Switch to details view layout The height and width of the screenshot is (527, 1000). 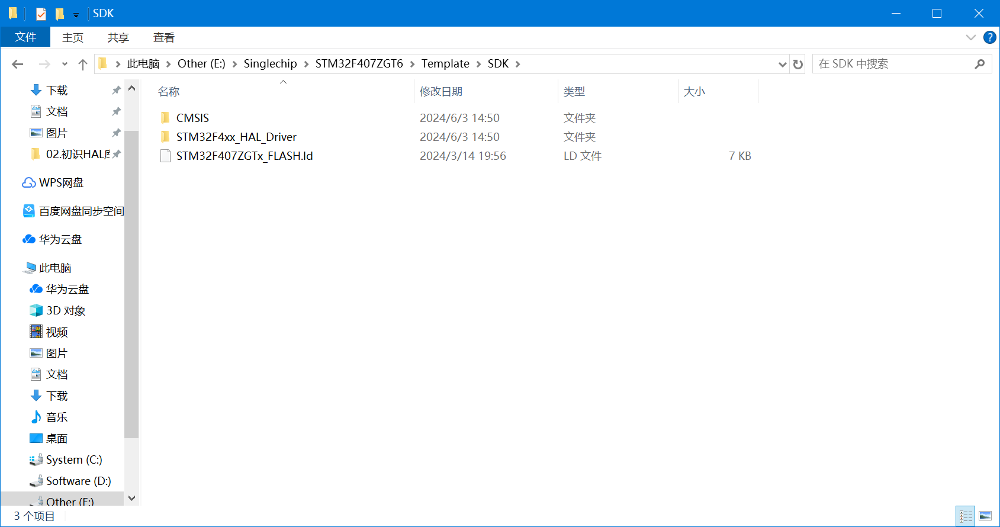[966, 516]
